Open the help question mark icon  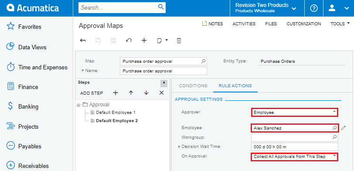pyautogui.click(x=314, y=8)
